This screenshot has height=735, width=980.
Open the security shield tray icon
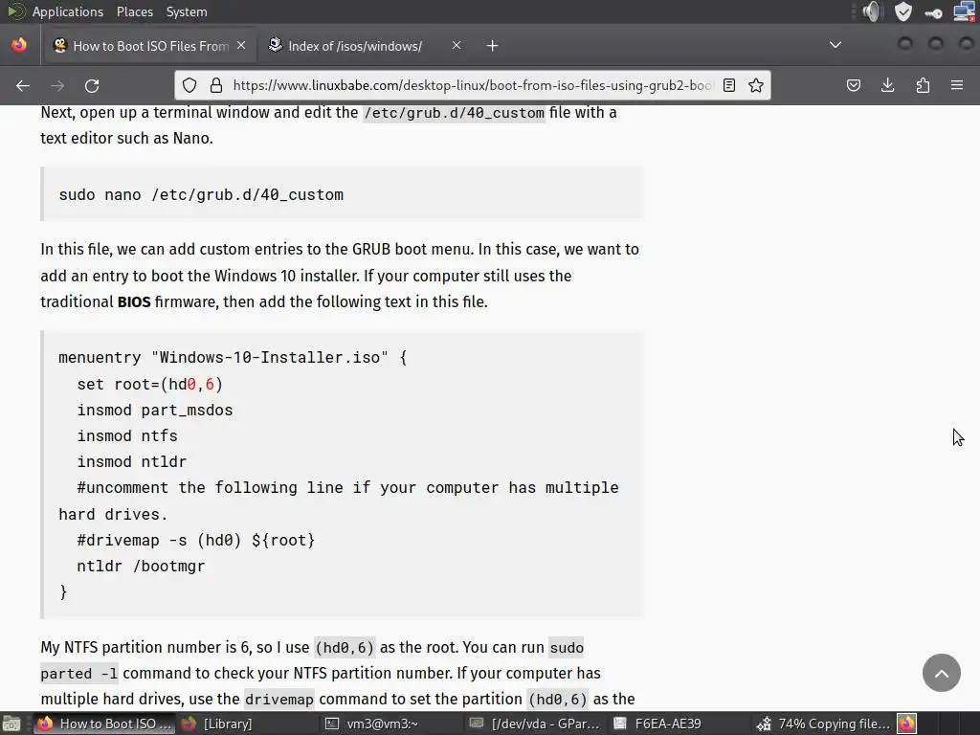point(903,11)
